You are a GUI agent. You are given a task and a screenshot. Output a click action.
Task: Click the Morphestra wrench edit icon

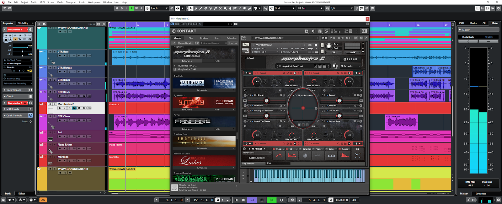246,45
